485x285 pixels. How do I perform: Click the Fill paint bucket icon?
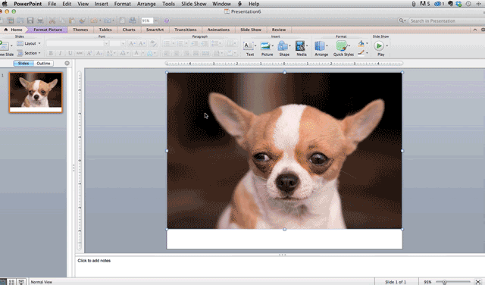(361, 43)
